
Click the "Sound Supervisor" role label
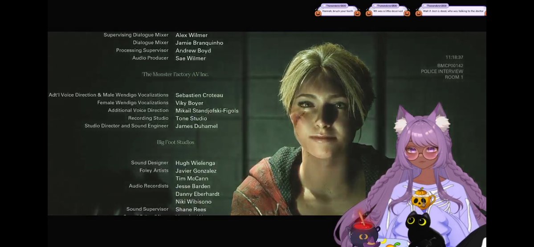[147, 209]
